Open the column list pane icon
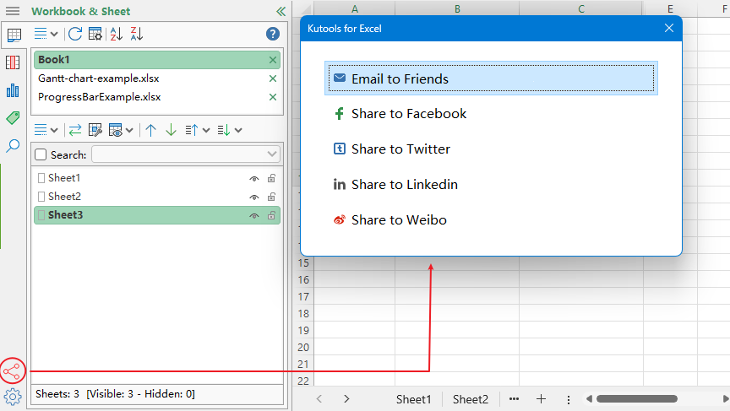The height and width of the screenshot is (411, 730). click(13, 62)
